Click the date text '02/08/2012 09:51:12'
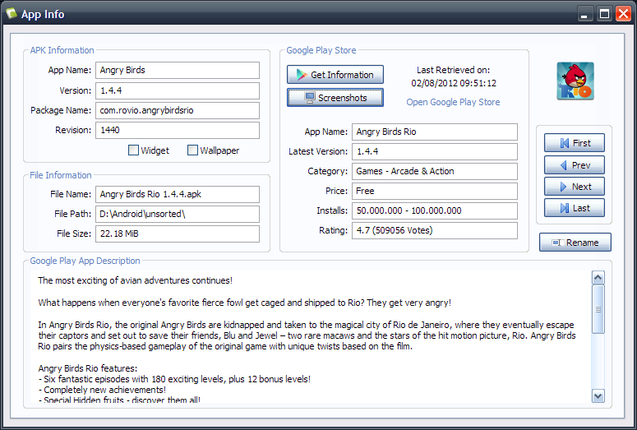Viewport: 637px width, 430px height. (x=454, y=83)
